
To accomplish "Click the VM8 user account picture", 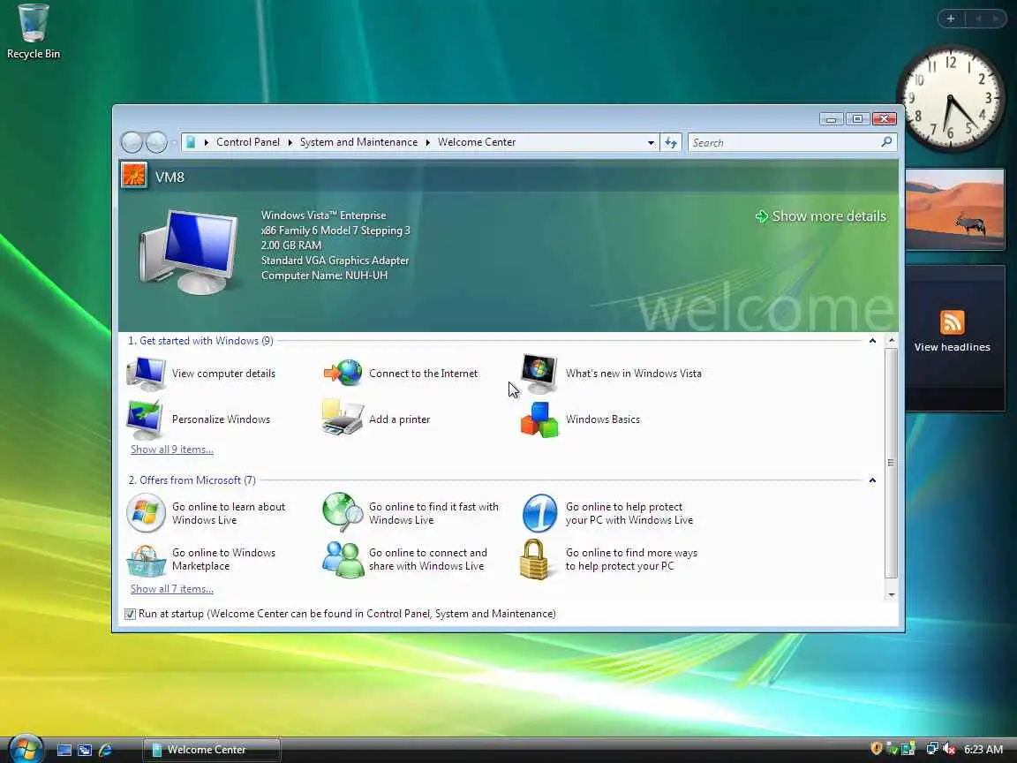I will [x=133, y=176].
